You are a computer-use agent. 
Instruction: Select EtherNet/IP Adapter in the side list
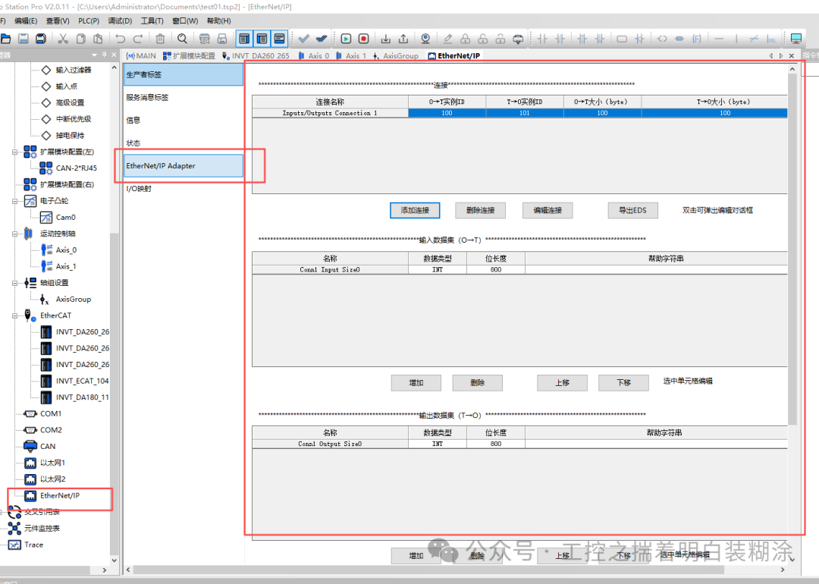coord(184,165)
